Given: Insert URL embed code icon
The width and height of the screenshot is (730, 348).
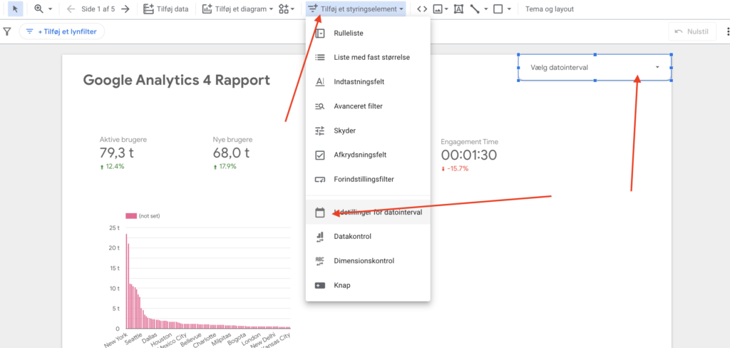Looking at the screenshot, I should point(422,9).
